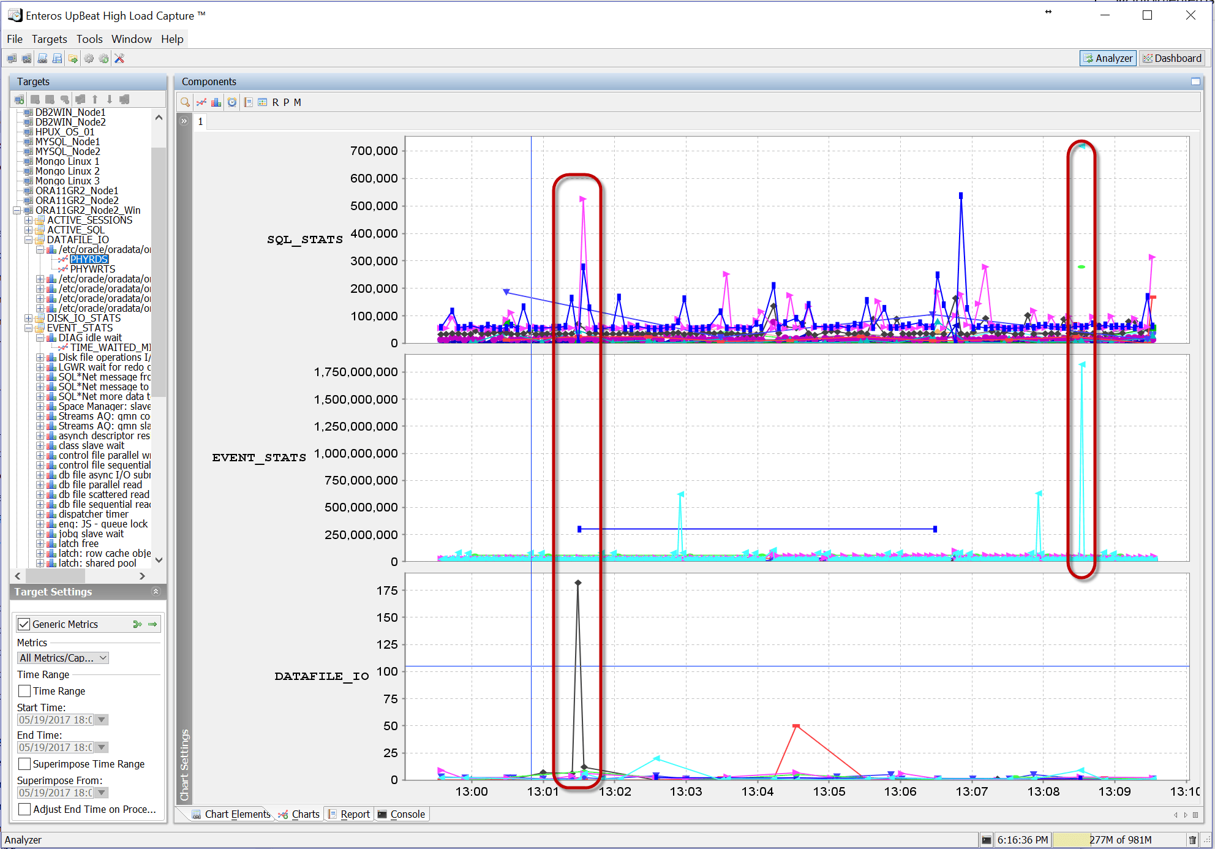Uncheck the Generic Metrics checkbox
Viewport: 1215px width, 849px height.
(x=24, y=624)
